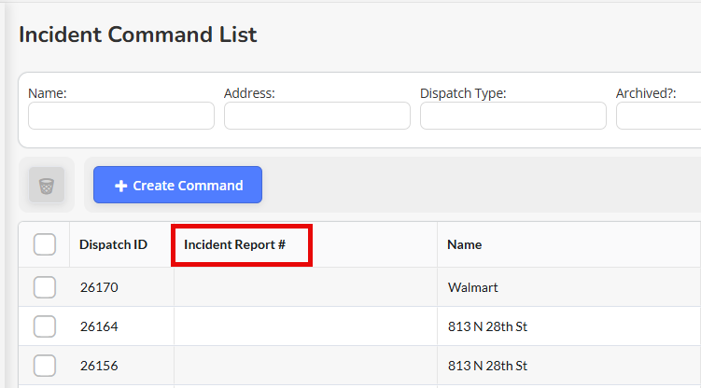Click the trash bin delete icon
Image resolution: width=701 pixels, height=388 pixels.
tap(47, 185)
